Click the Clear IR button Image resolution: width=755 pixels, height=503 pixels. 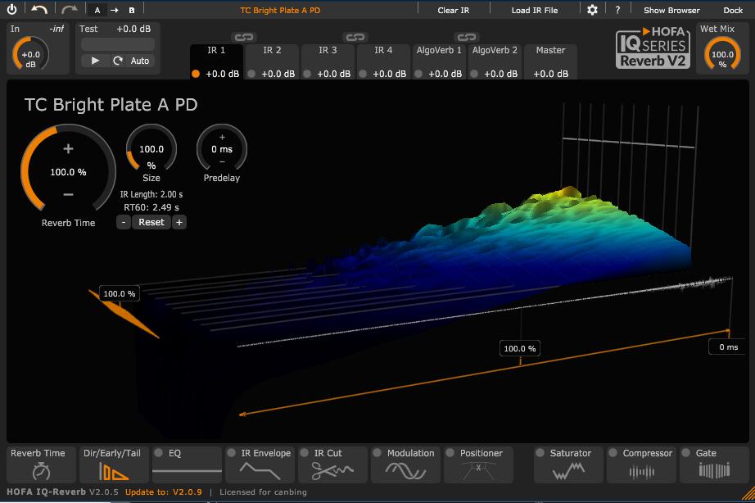[453, 10]
